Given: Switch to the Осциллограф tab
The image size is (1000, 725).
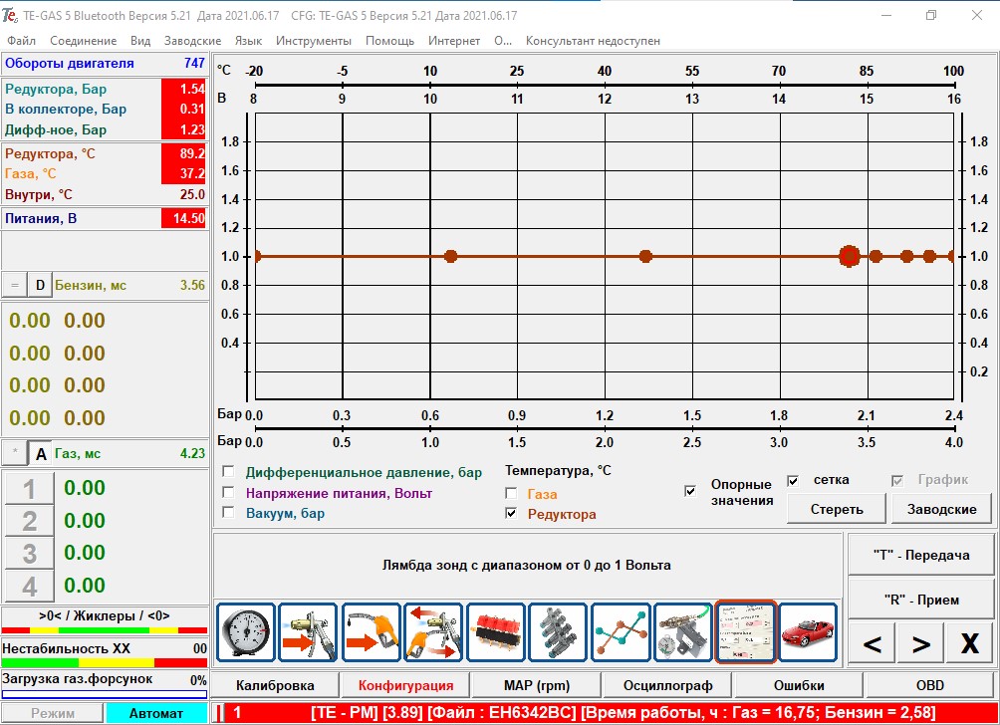Looking at the screenshot, I should (667, 685).
